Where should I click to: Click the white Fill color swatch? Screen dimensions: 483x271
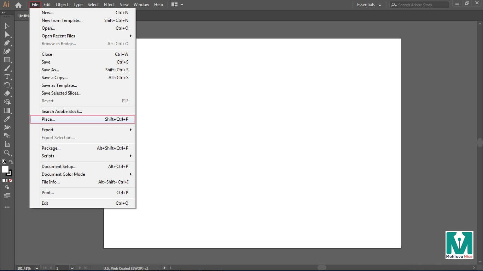click(5, 169)
